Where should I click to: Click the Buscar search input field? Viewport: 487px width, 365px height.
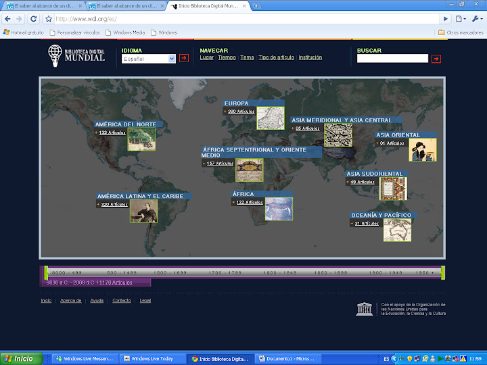point(392,59)
